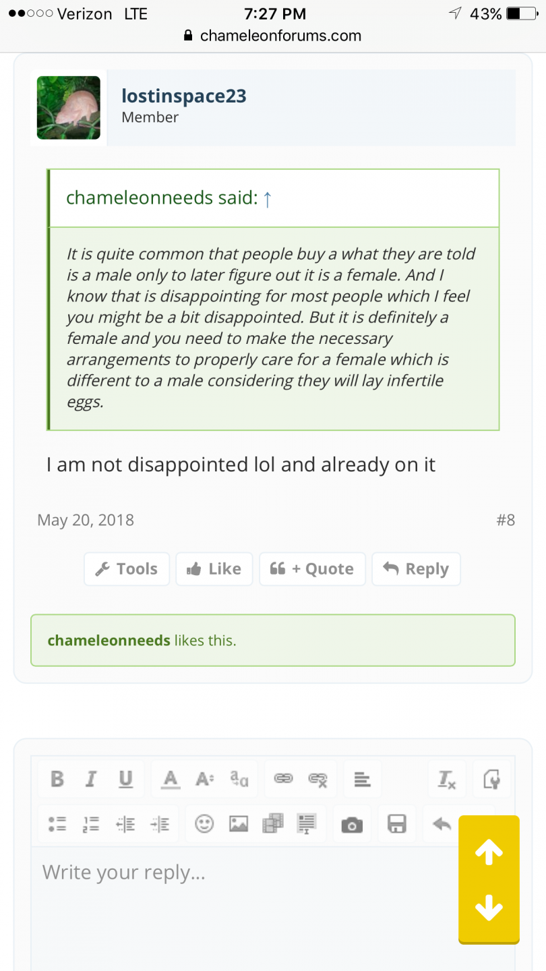Image resolution: width=546 pixels, height=971 pixels.
Task: Click the + Quote button
Action: 312,569
